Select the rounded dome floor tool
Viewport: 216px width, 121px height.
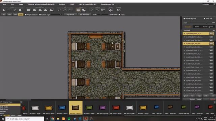(46, 10)
